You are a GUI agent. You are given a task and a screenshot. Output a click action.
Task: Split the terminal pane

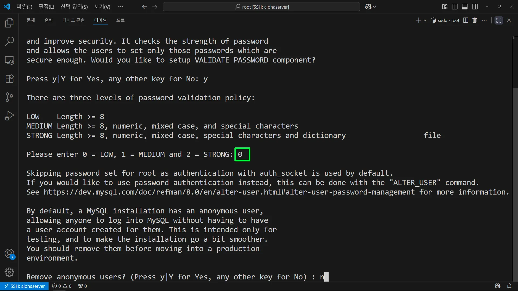(466, 20)
